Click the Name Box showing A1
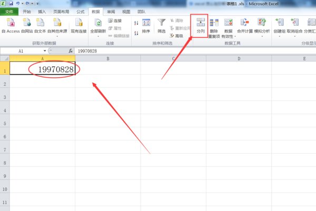This screenshot has width=316, height=211. [24, 51]
